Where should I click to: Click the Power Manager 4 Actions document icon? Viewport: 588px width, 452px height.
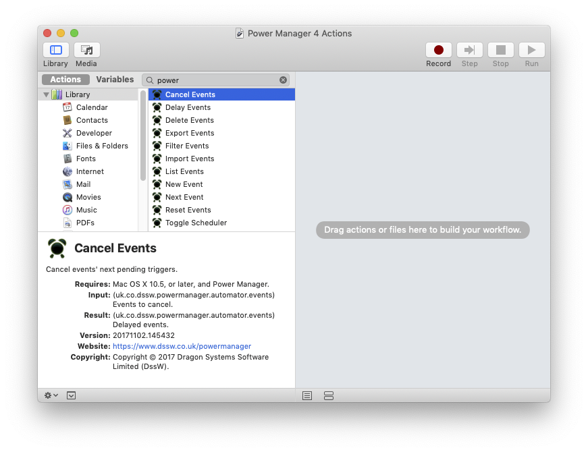[x=240, y=33]
